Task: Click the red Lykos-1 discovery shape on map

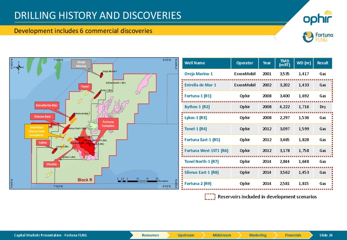Action: [x=55, y=151]
